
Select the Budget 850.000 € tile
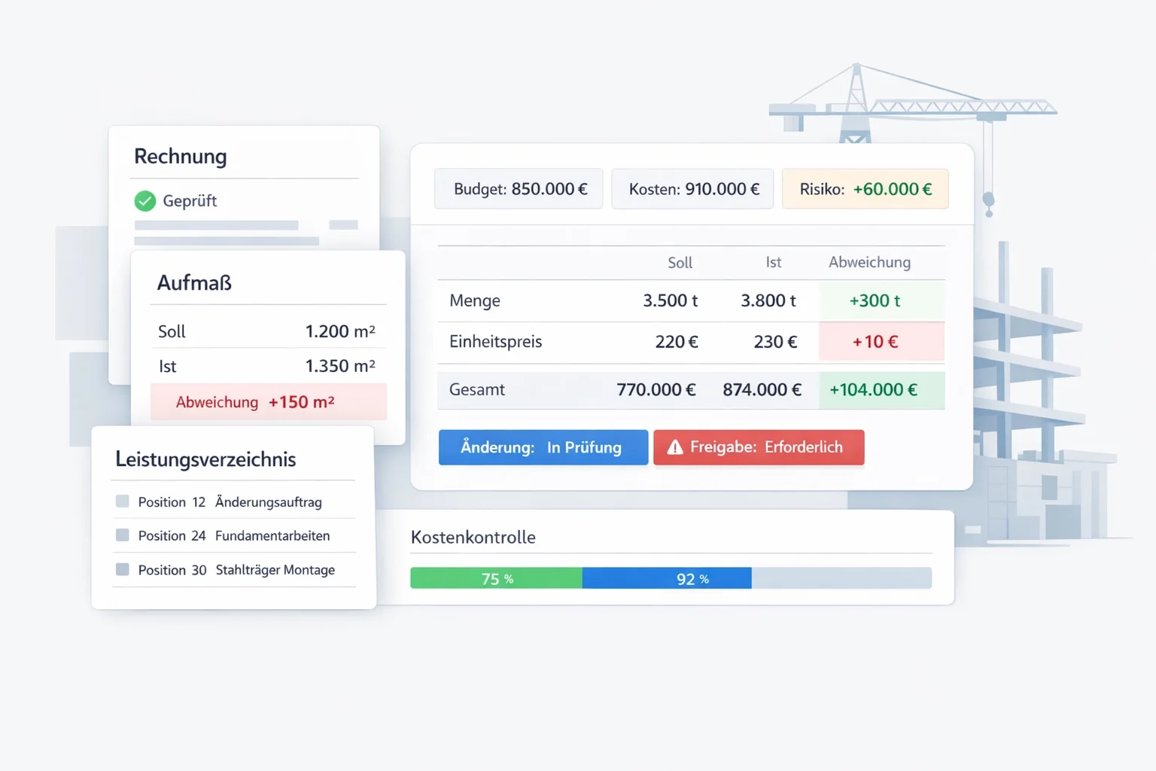519,189
